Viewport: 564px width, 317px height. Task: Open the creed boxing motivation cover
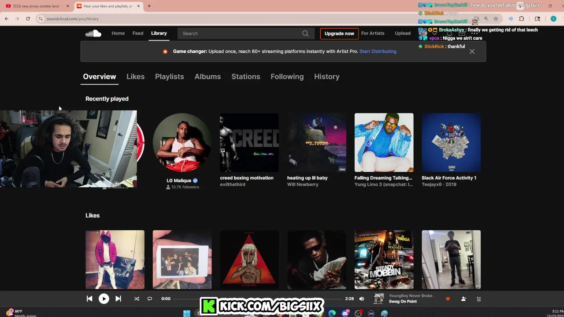249,143
